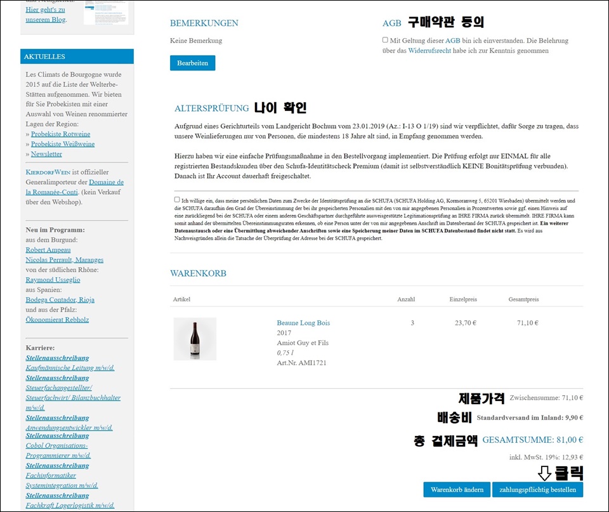Open the Widerrufsrecht link
Viewport: 609px width, 512px height.
(x=429, y=51)
